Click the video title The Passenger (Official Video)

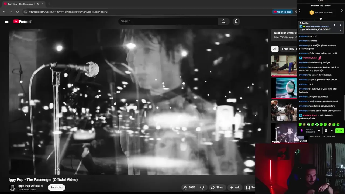tap(43, 179)
